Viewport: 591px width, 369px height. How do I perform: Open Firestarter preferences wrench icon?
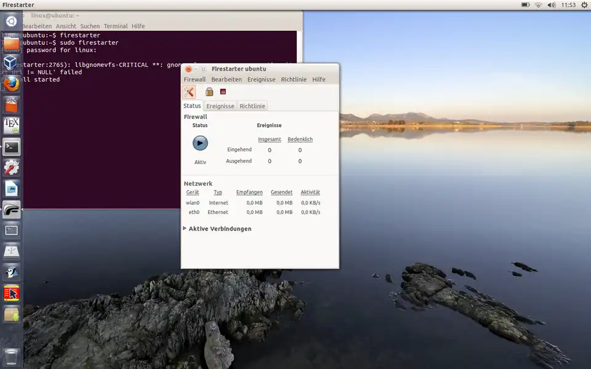tap(189, 92)
